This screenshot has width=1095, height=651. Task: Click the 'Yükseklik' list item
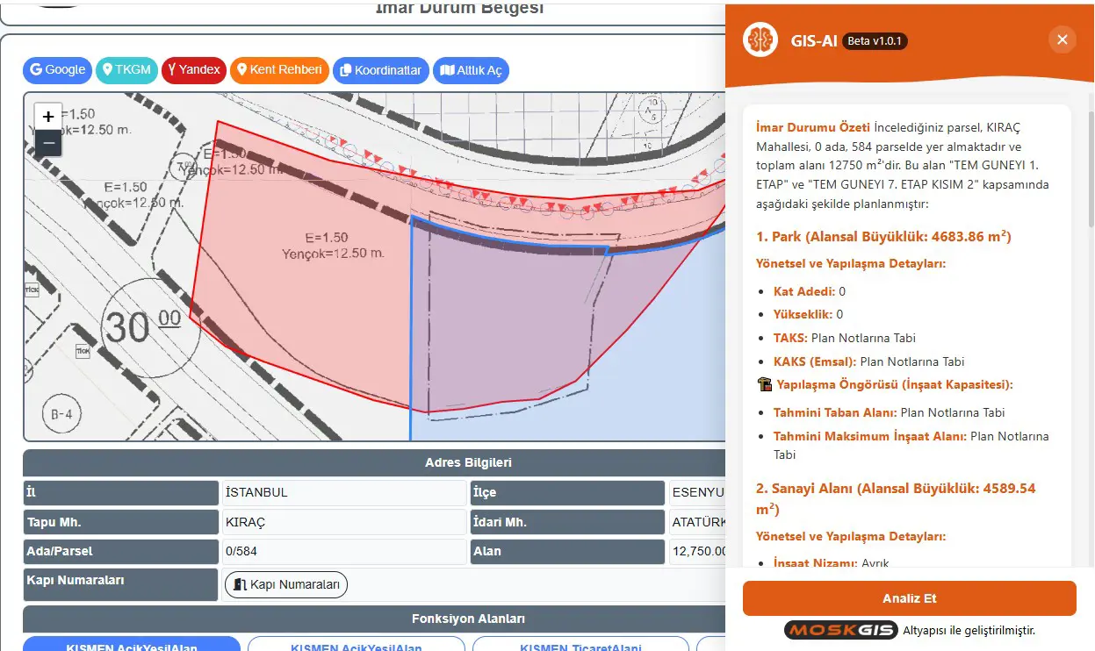808,314
